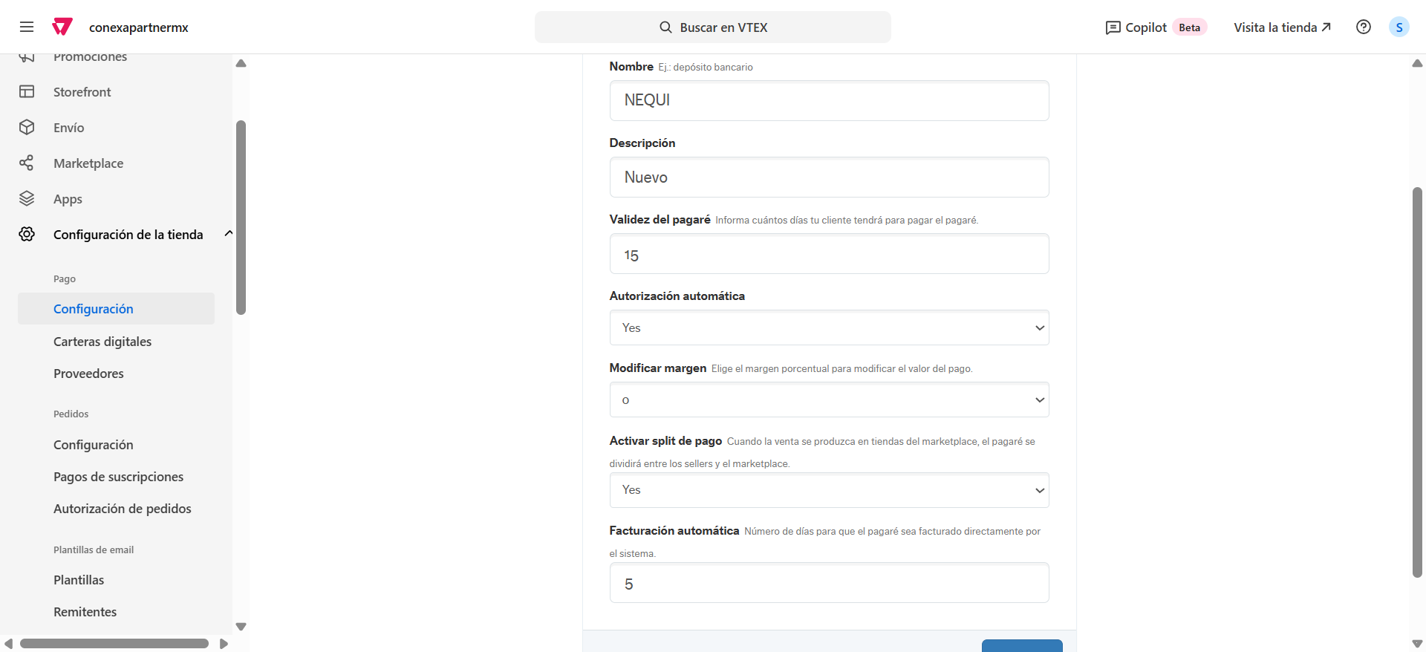Click the Envío box icon

27,128
